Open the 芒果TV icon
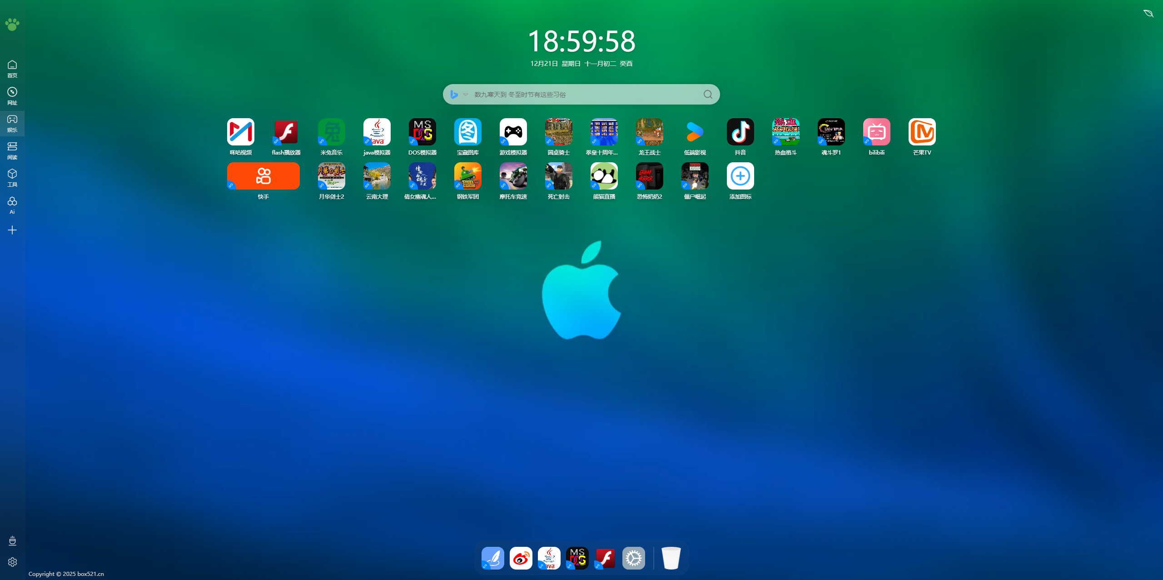This screenshot has height=580, width=1163. click(922, 132)
